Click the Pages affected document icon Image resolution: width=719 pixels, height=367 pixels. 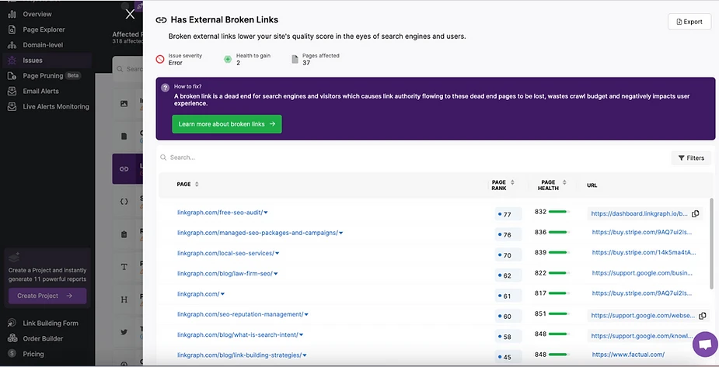[295, 59]
